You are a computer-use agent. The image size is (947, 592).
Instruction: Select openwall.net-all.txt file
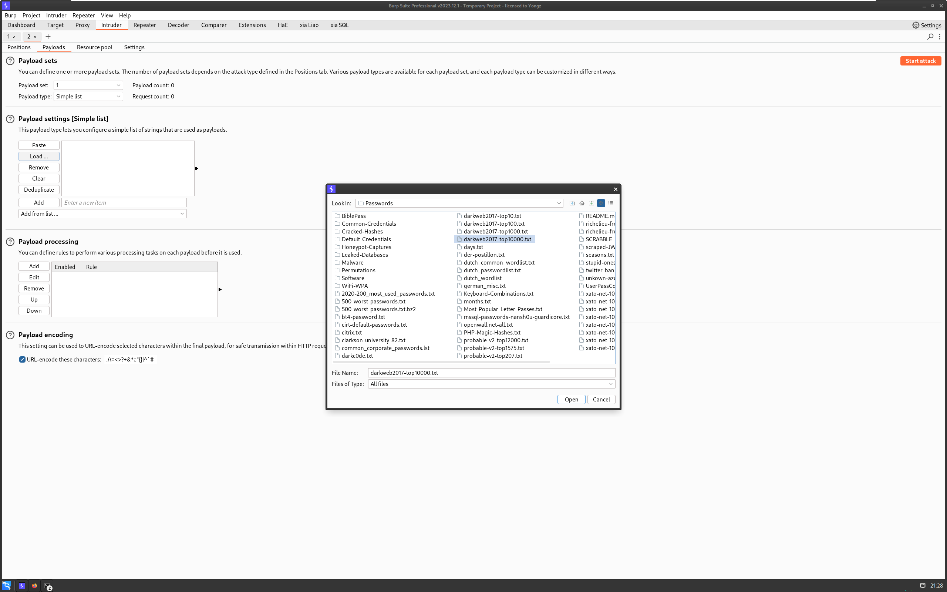[485, 324]
